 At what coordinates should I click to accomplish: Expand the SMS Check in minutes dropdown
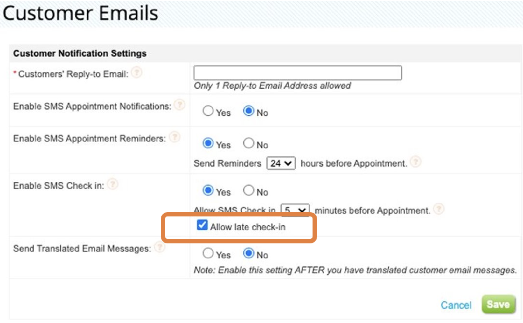(295, 210)
